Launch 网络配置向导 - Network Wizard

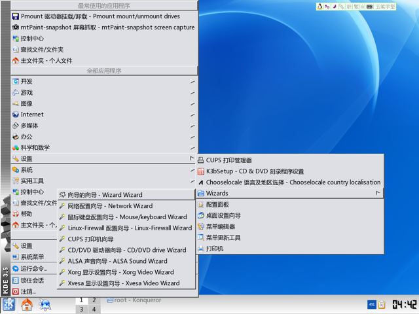126,206
